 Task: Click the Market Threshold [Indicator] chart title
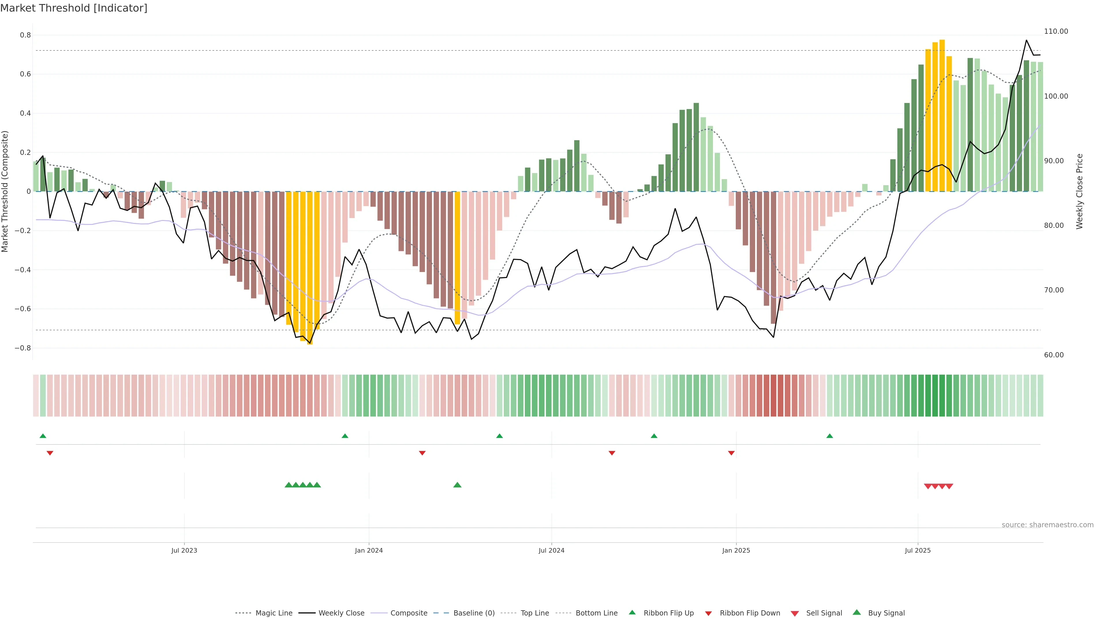pyautogui.click(x=74, y=8)
